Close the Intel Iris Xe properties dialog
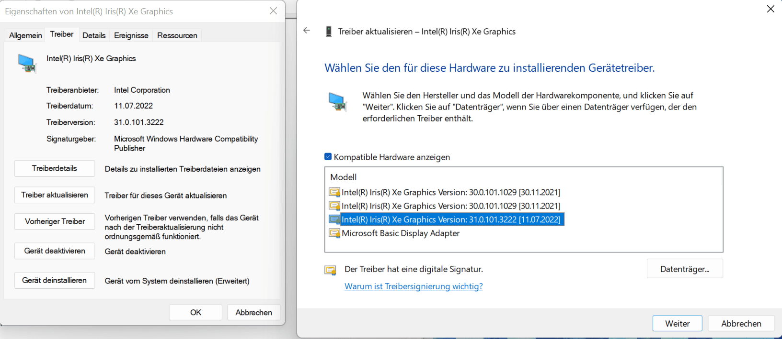782x339 pixels. click(273, 11)
